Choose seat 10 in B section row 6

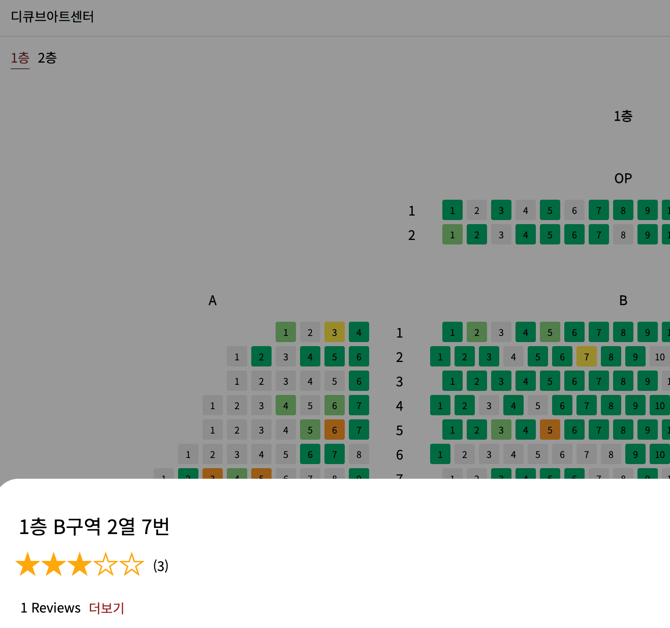tap(659, 454)
